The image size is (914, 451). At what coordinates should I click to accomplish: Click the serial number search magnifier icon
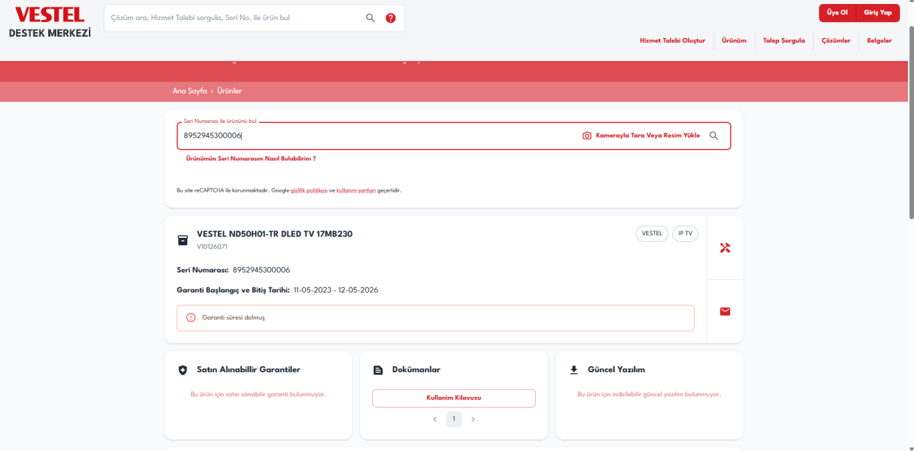714,136
